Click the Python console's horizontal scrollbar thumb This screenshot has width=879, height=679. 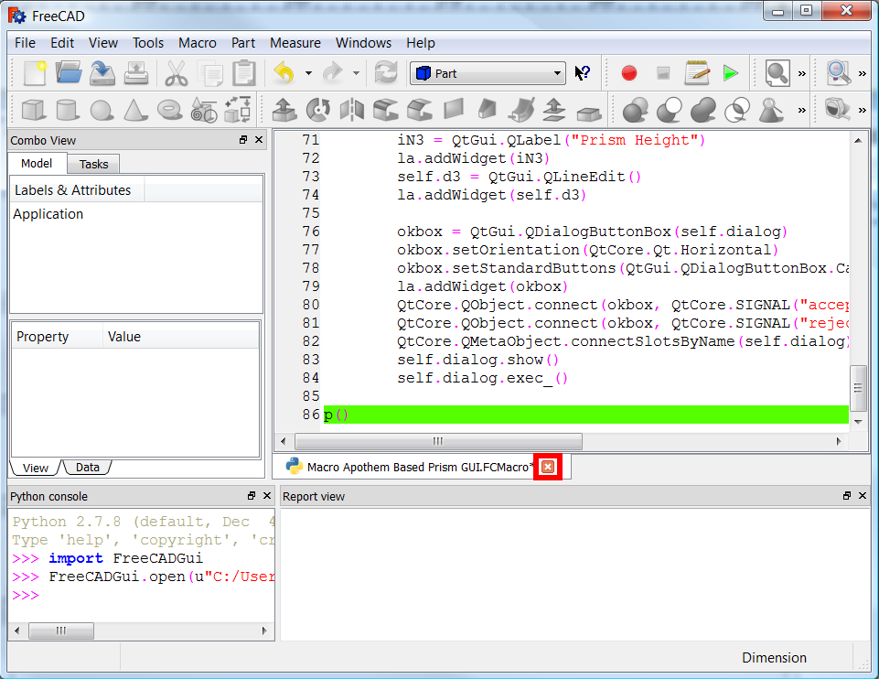[61, 630]
